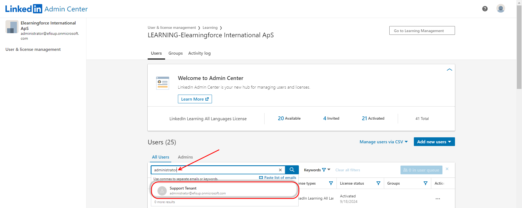Click the Learning breadcrumb link
This screenshot has height=208, width=522.
click(210, 28)
